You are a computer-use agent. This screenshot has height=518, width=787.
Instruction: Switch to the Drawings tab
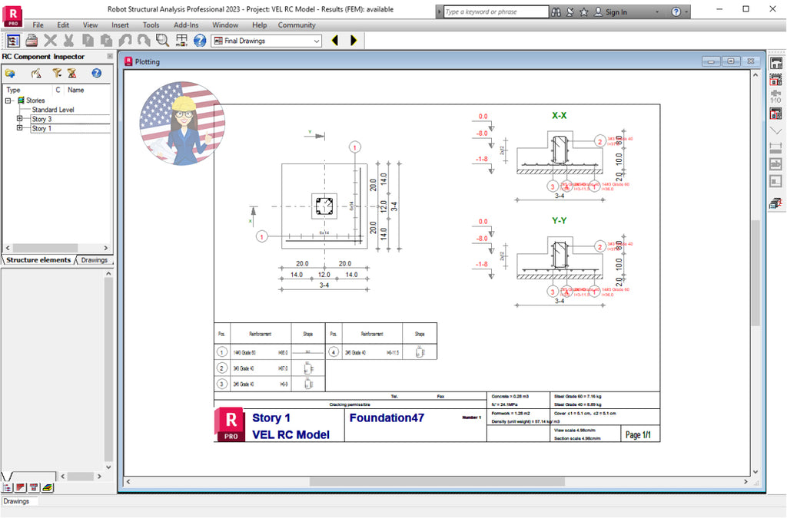(x=94, y=260)
